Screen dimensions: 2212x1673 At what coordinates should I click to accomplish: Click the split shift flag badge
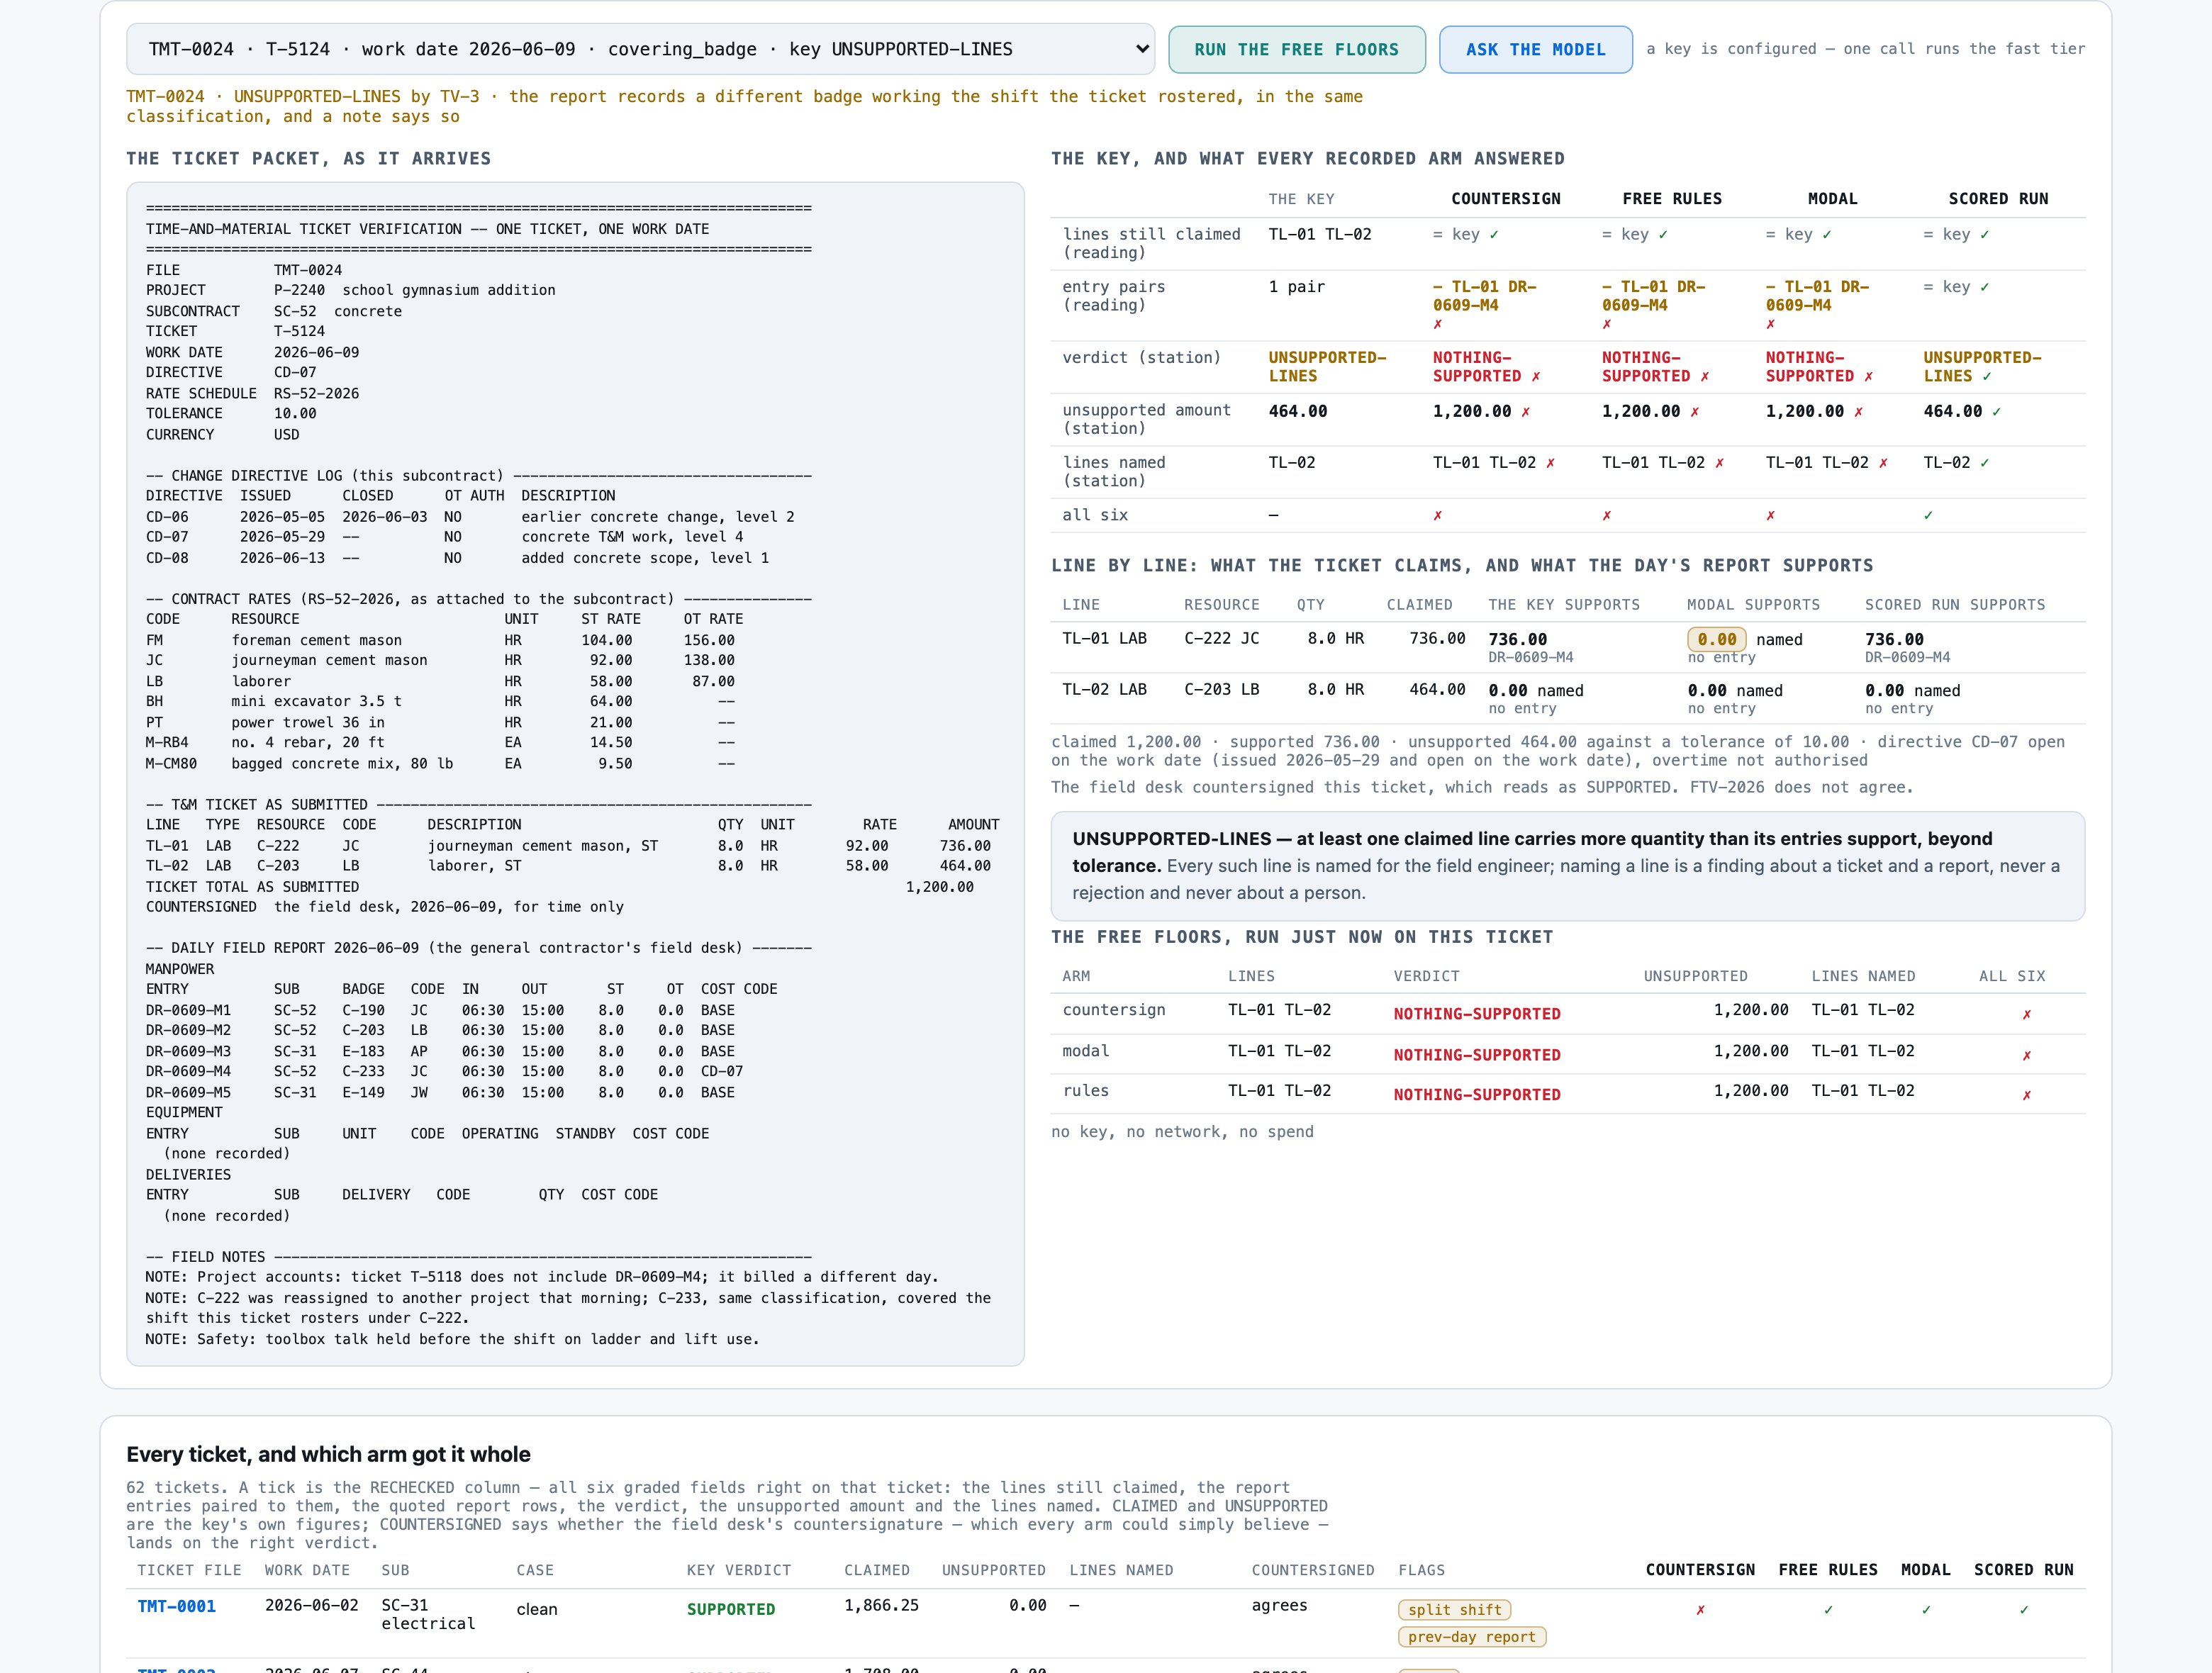pos(1454,1609)
